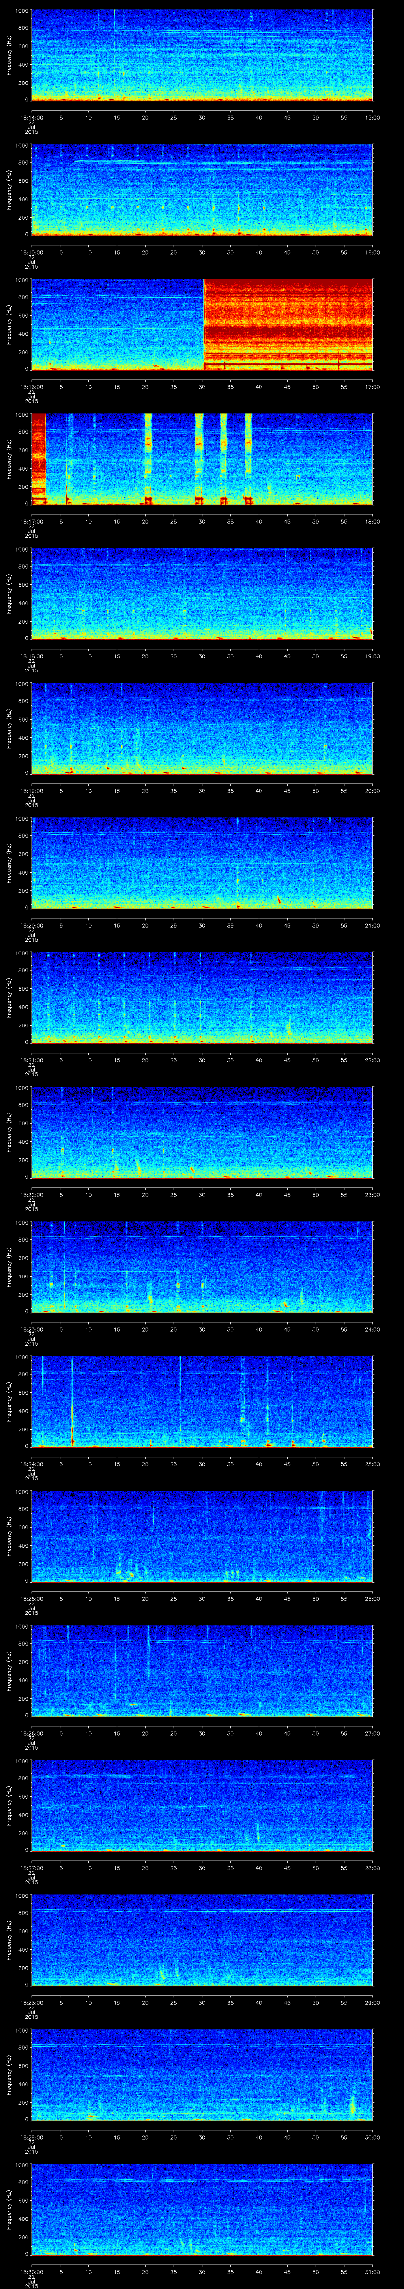
Task: Choose the spectrogram panel starting at 18:24:00
Action: pyautogui.click(x=202, y=1401)
